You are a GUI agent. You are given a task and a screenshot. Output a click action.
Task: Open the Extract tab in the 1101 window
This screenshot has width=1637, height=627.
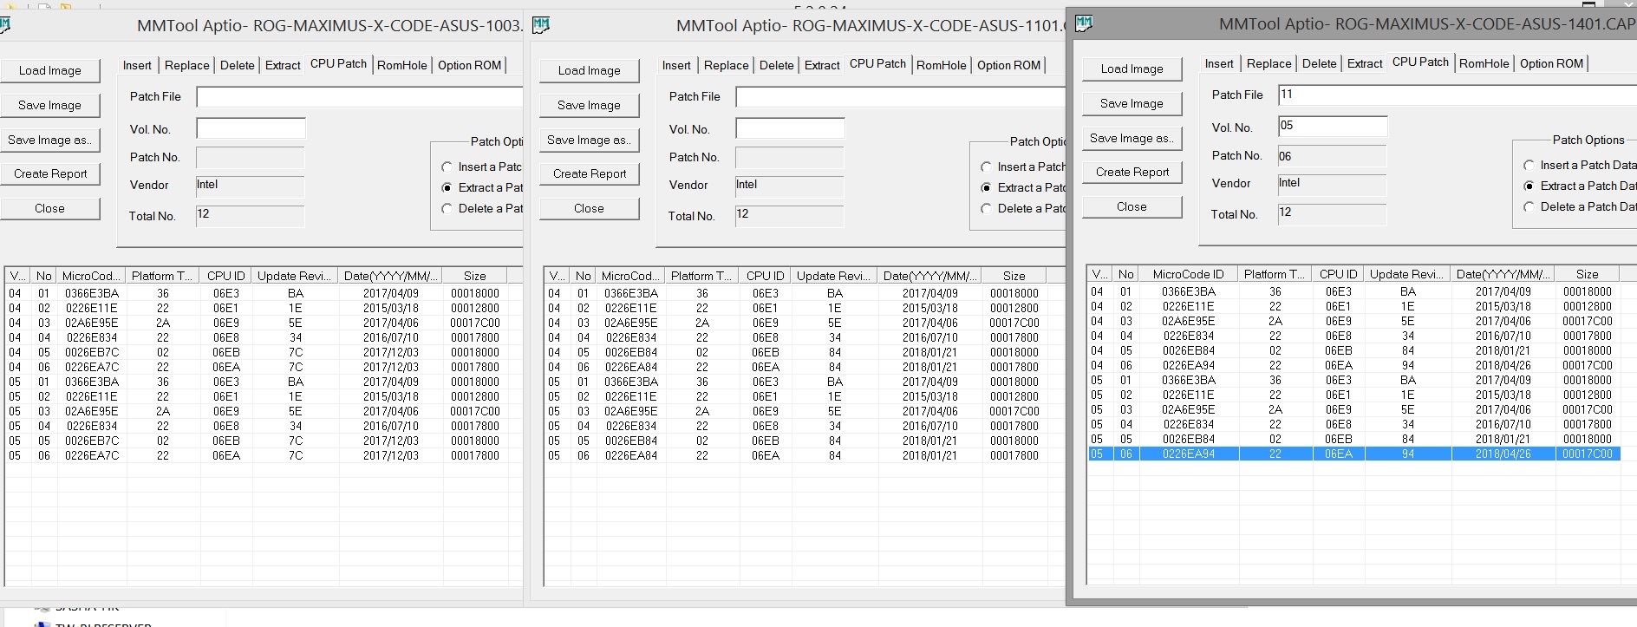pyautogui.click(x=822, y=65)
